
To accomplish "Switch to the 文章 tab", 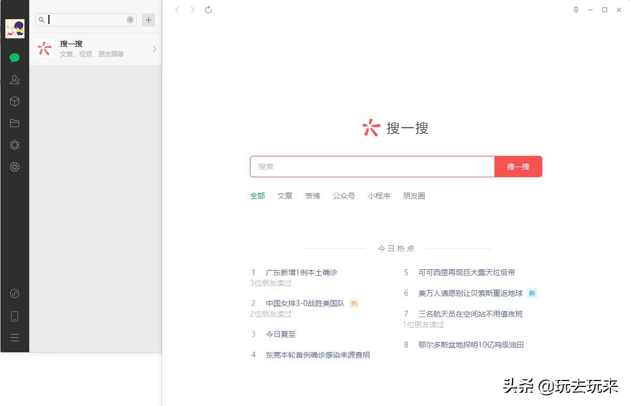I will pyautogui.click(x=285, y=196).
